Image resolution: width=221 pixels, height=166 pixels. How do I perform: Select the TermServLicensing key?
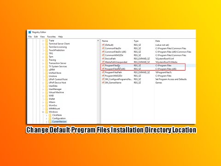[58, 47]
